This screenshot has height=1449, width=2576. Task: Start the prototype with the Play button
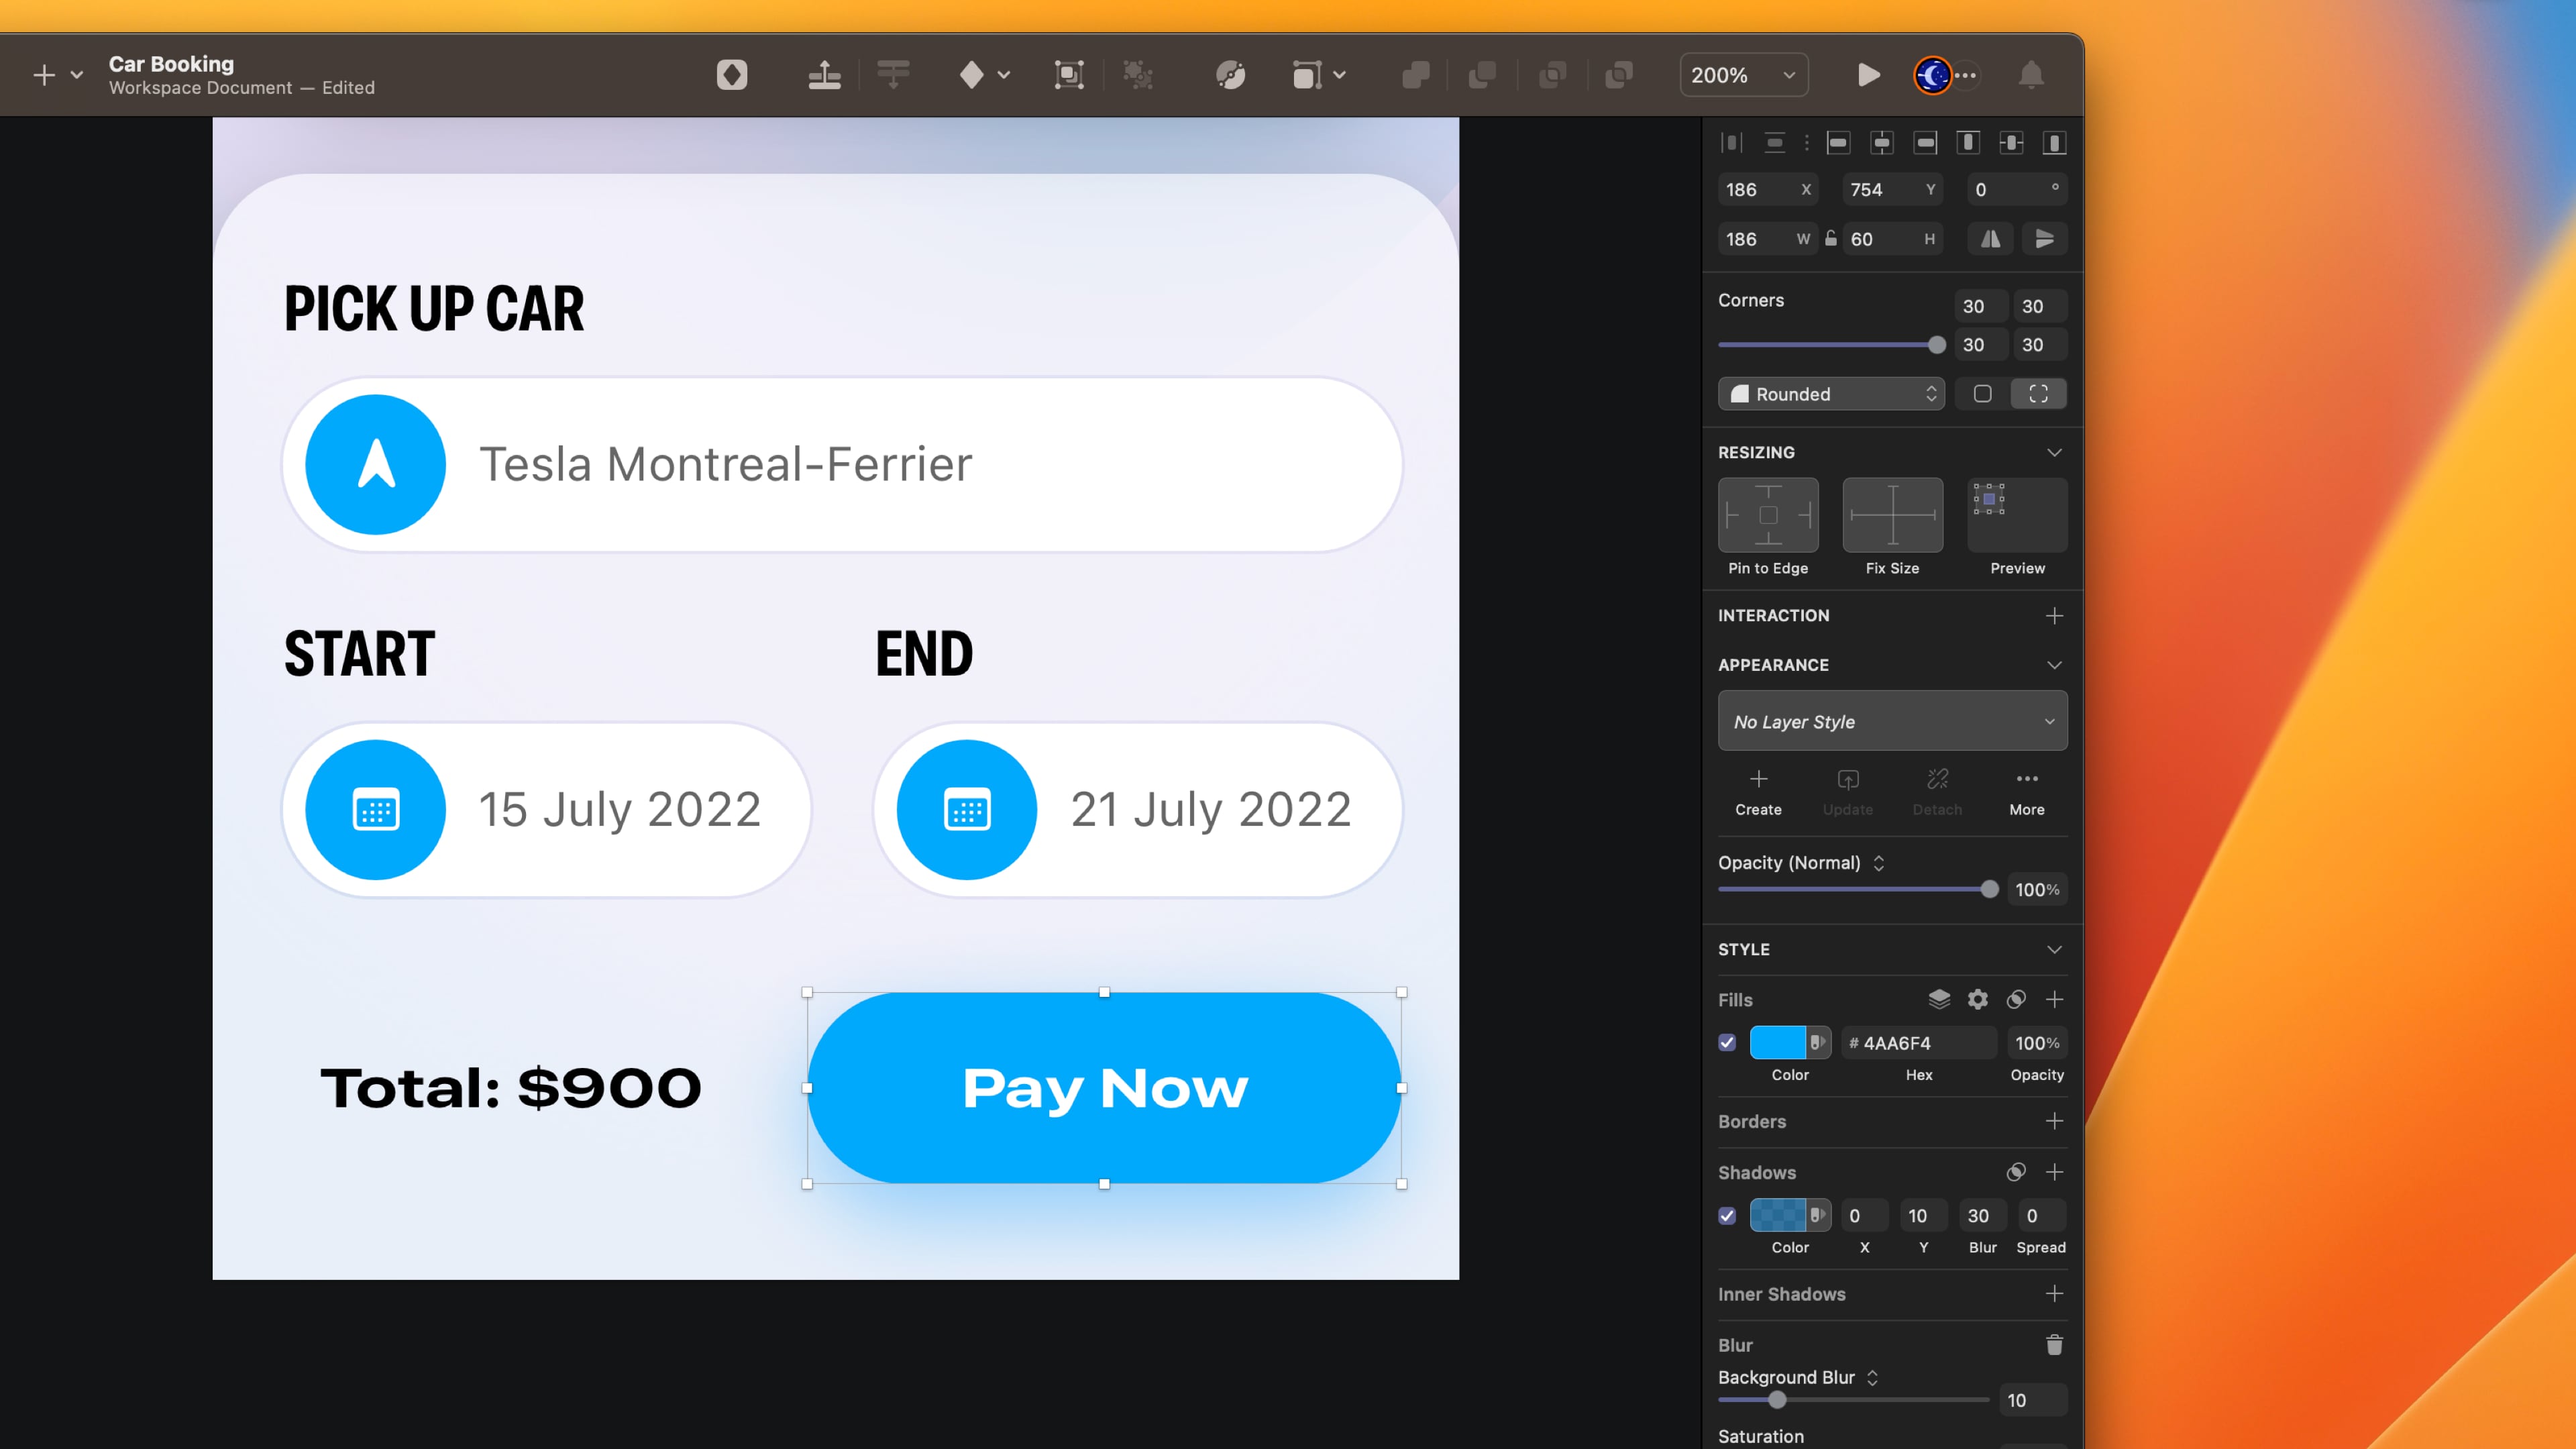tap(1868, 75)
